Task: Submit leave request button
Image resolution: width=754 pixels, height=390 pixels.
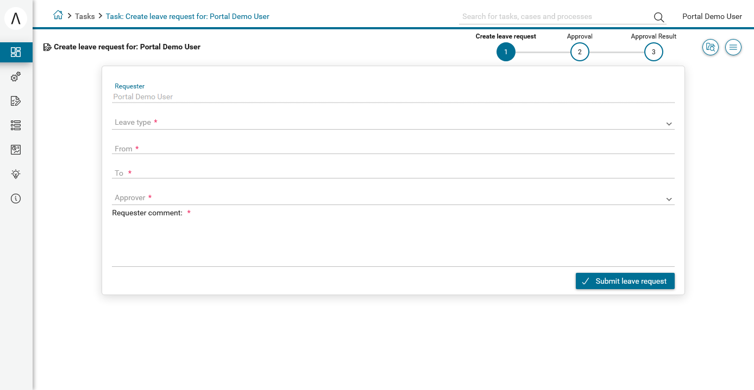Action: coord(625,281)
